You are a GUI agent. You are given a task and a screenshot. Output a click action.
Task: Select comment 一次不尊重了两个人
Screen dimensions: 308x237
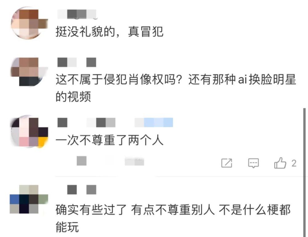(x=109, y=140)
